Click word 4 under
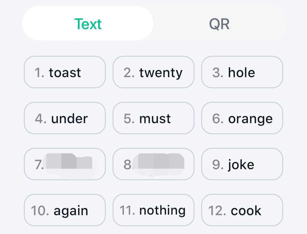The width and height of the screenshot is (307, 234). pos(65,118)
